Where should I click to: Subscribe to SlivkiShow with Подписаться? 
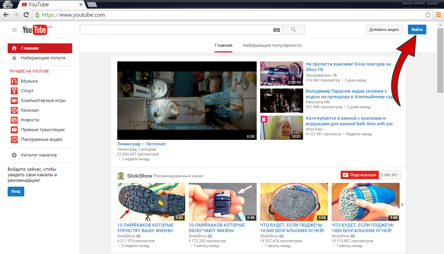point(360,175)
